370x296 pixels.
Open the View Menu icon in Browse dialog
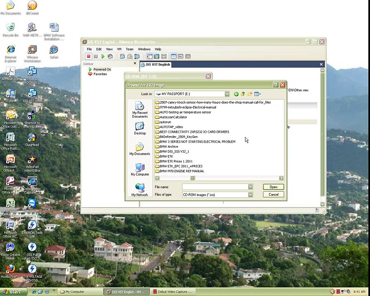(x=257, y=94)
